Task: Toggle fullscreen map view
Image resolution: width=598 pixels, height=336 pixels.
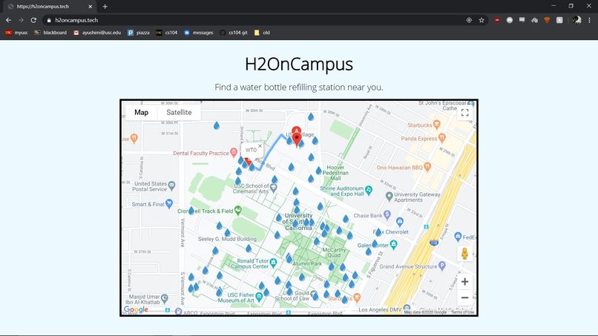Action: point(464,113)
